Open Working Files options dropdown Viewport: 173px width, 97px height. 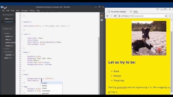(14, 15)
